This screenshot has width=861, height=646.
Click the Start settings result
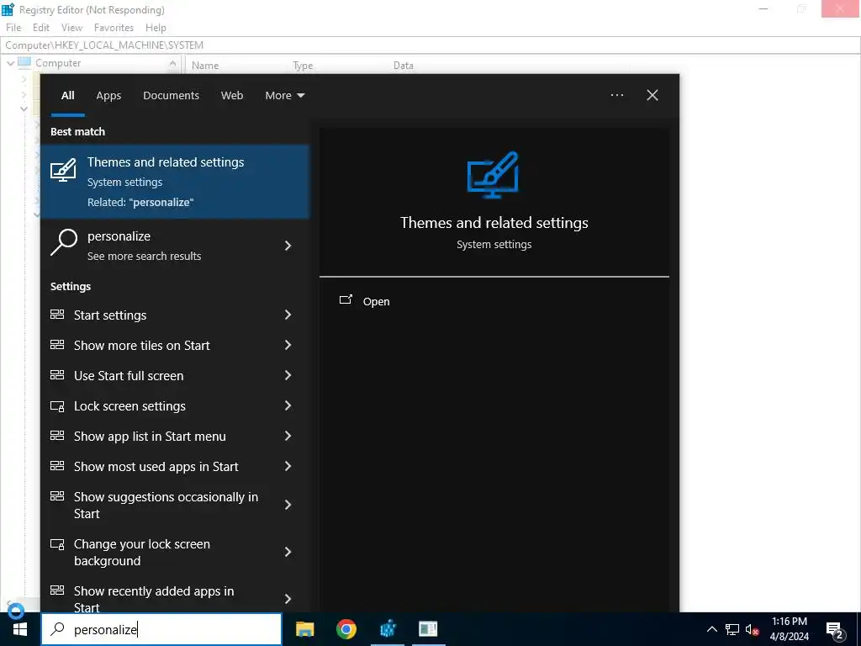point(175,315)
